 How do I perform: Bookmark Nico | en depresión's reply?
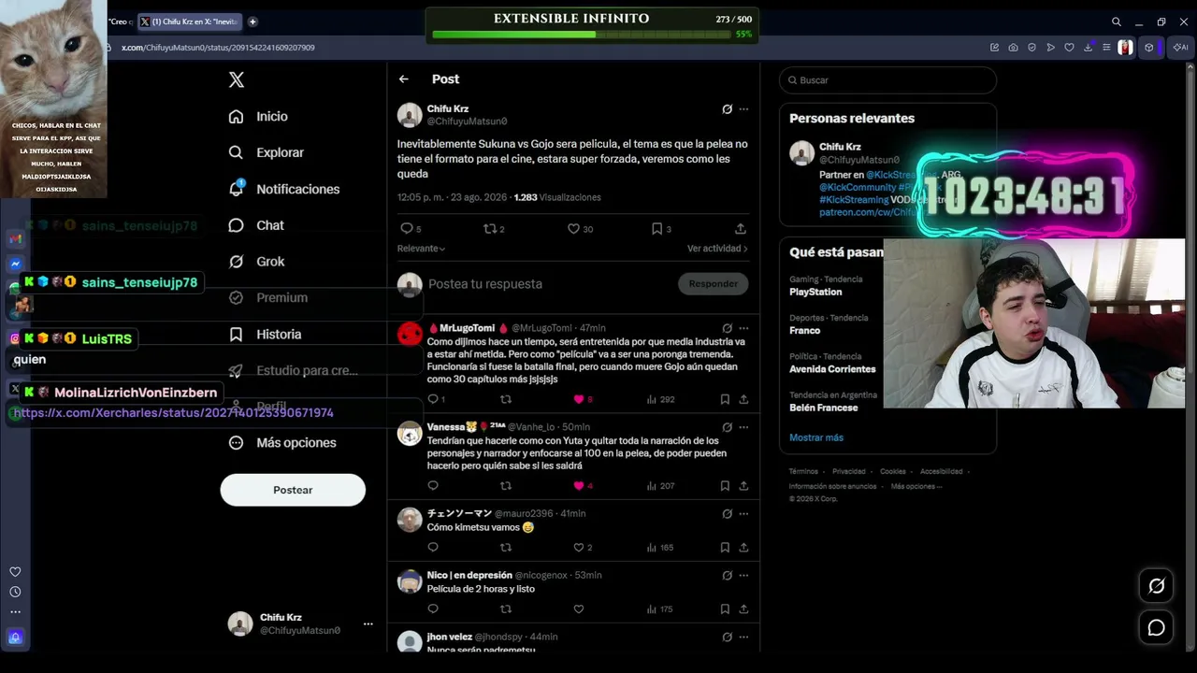click(725, 609)
